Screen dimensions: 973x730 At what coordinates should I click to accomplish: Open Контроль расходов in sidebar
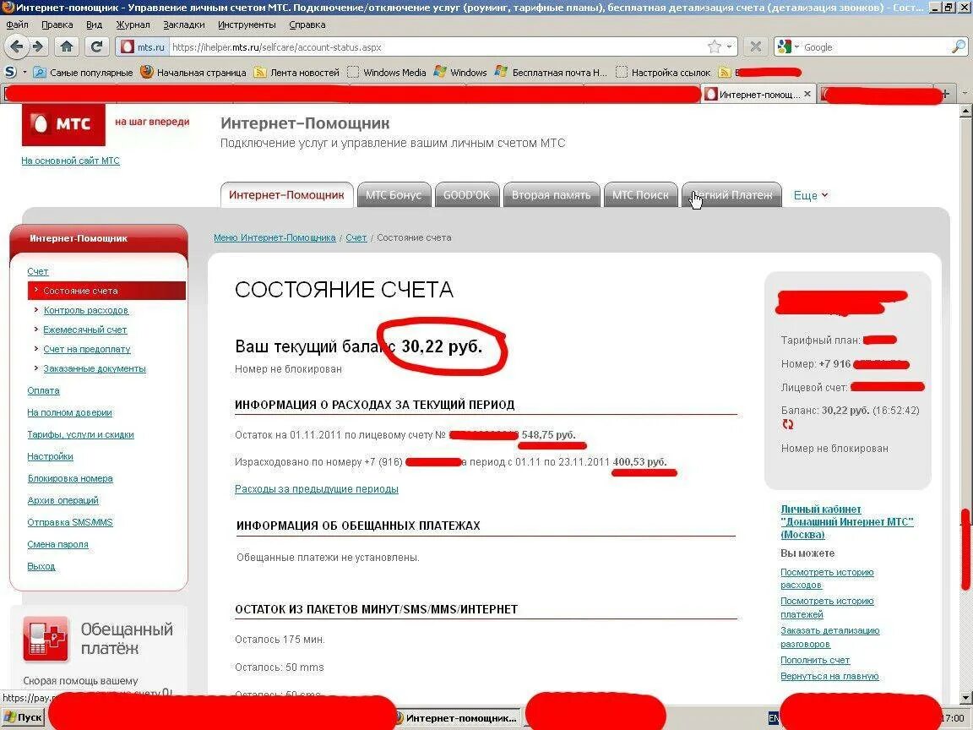tap(85, 310)
